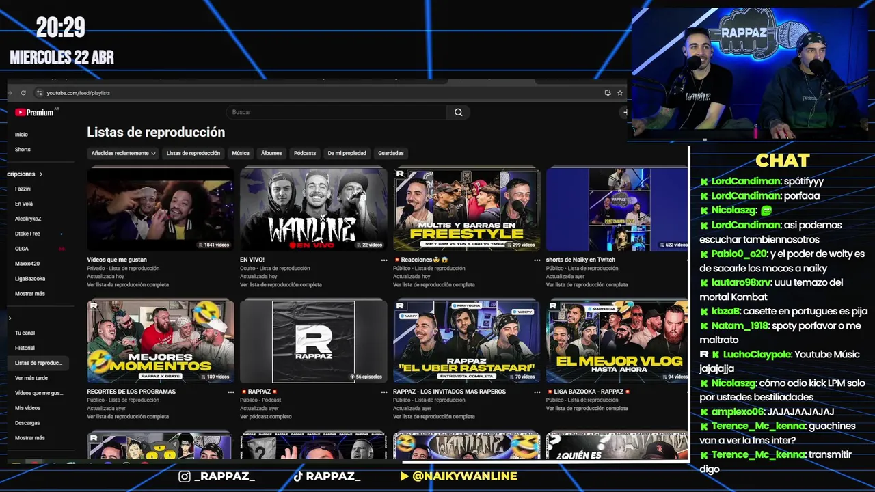The width and height of the screenshot is (875, 492).
Task: Click the install app icon in address bar
Action: pos(608,93)
